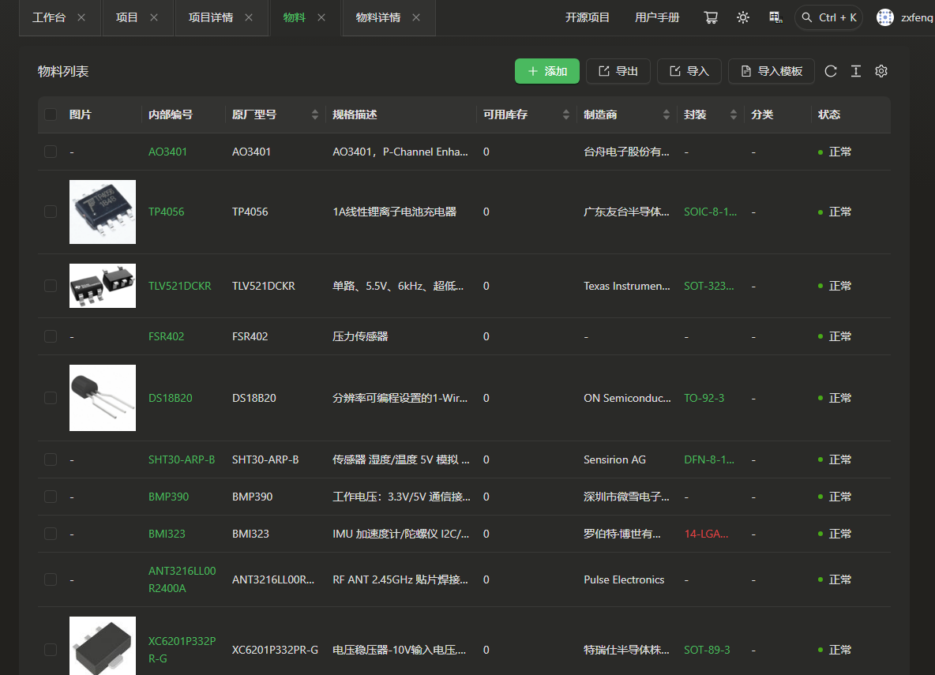Select all rows with header checkbox
The width and height of the screenshot is (935, 675).
tap(51, 114)
